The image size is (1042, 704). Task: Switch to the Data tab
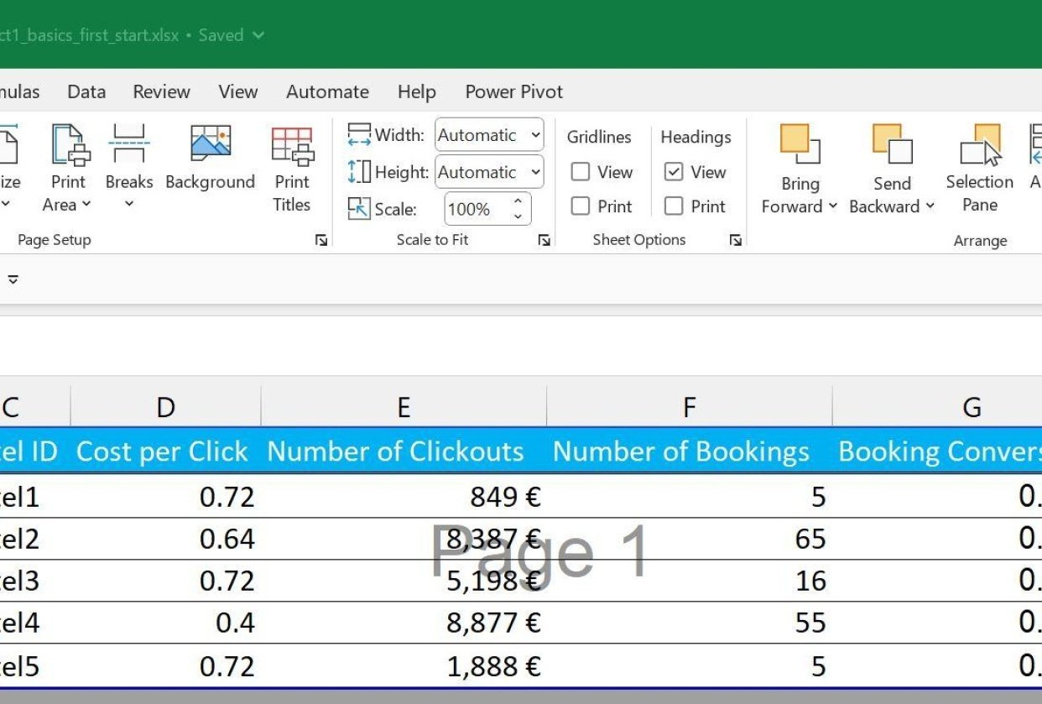tap(86, 91)
